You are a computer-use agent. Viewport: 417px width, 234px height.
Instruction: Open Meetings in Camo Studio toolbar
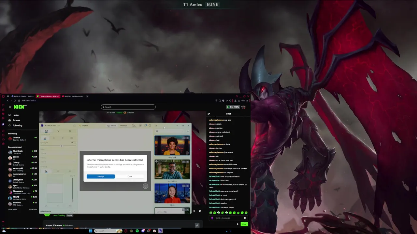[x=123, y=125]
